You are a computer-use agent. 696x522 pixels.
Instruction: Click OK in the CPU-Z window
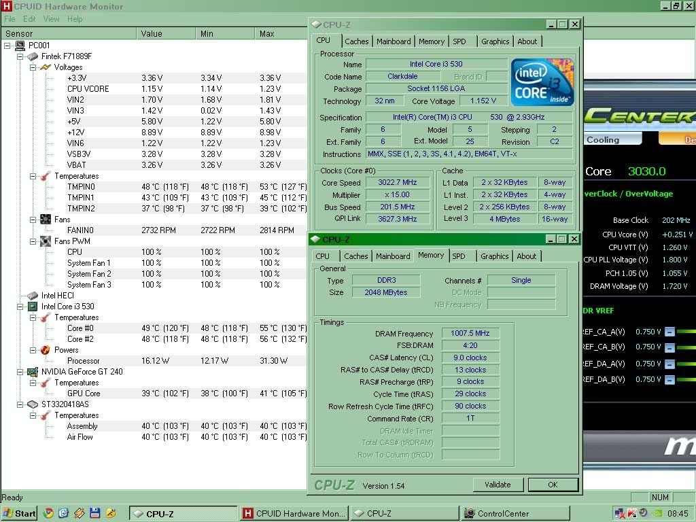point(553,485)
